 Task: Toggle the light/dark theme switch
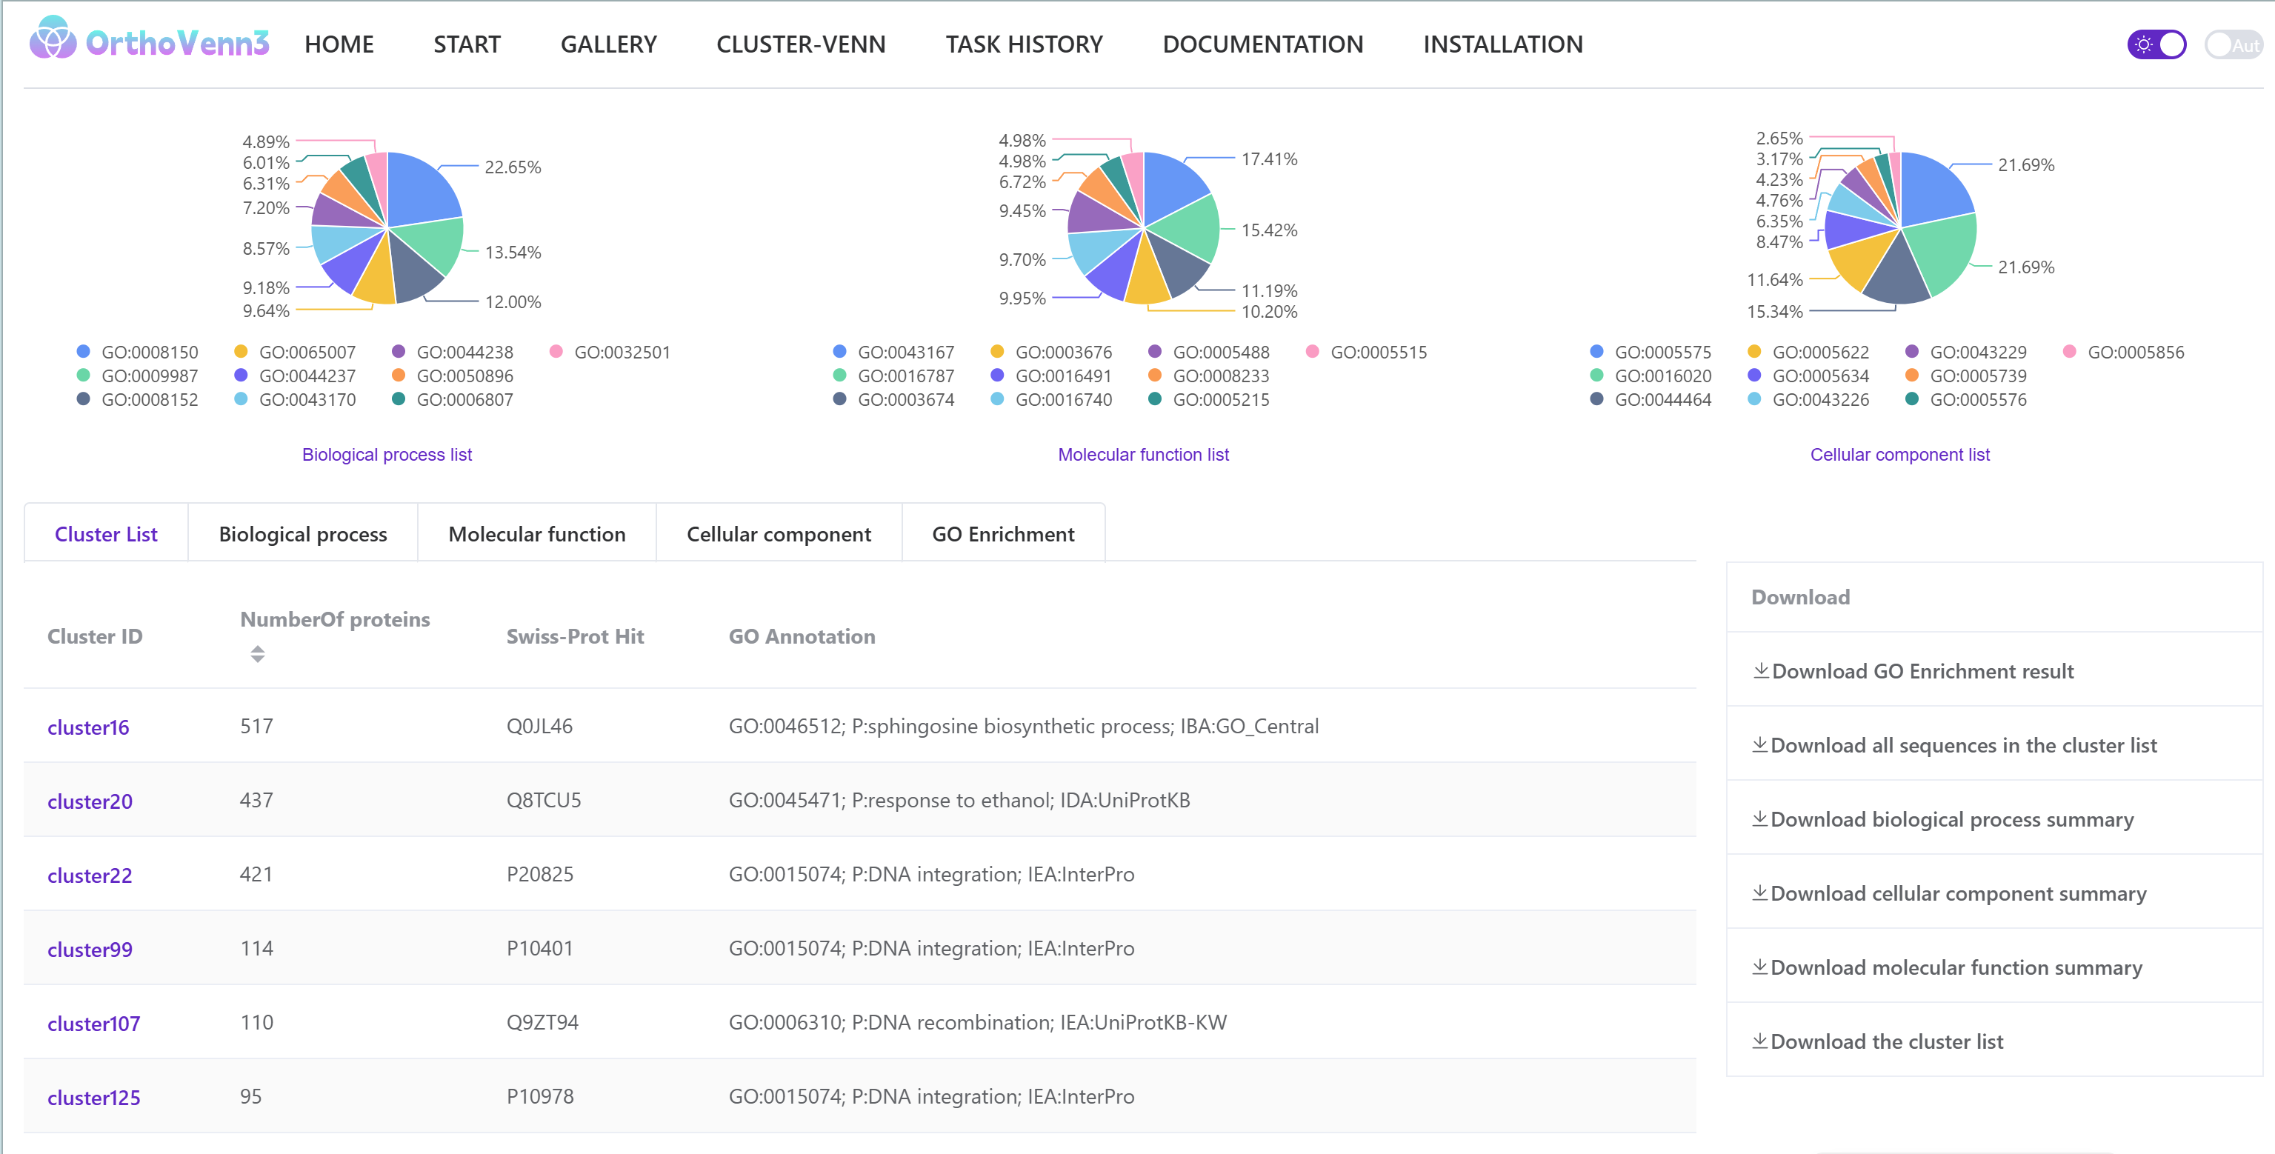(2156, 44)
